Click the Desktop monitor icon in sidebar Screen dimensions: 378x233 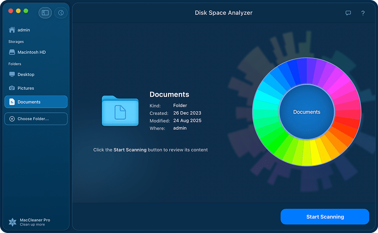(x=12, y=74)
